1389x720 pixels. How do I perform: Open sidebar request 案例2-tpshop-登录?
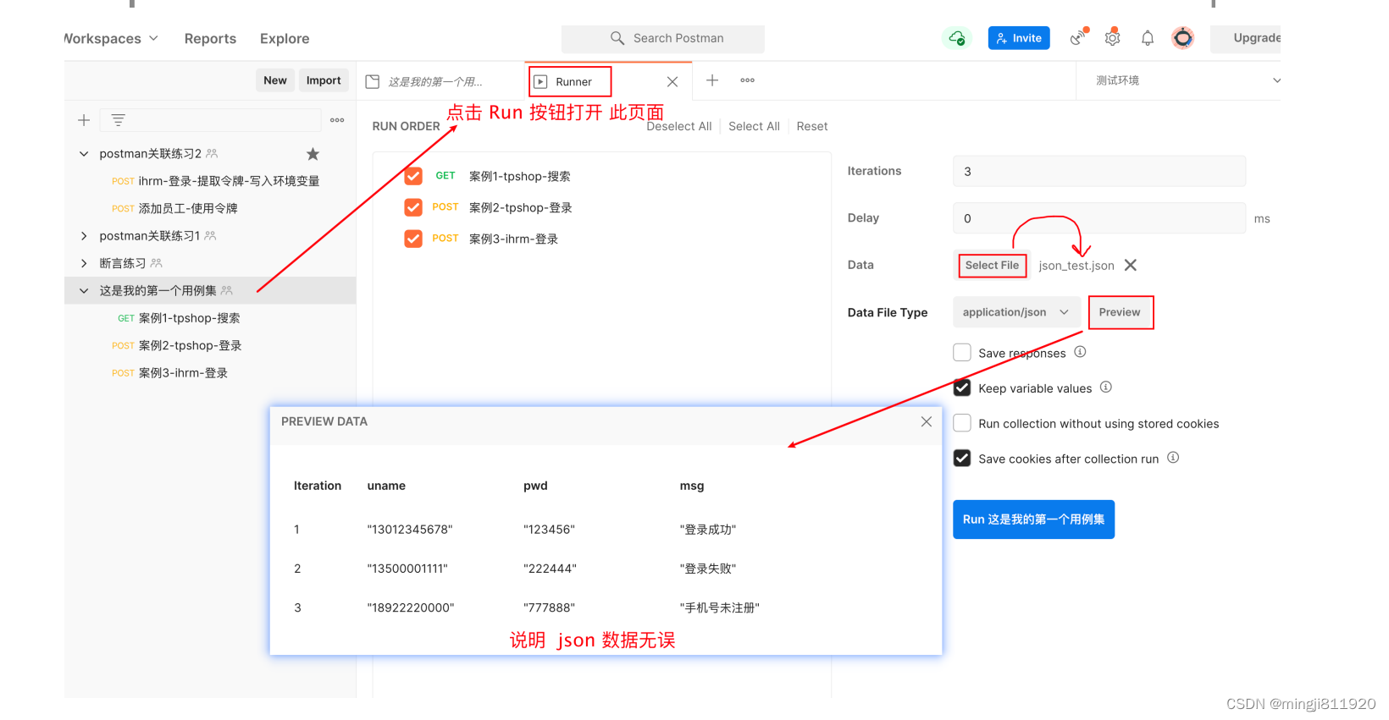(x=191, y=345)
